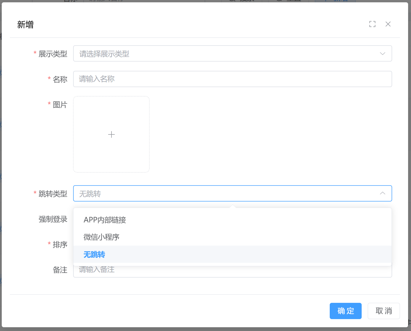
Task: Pick the highlighted 无跳转 option
Action: point(94,255)
